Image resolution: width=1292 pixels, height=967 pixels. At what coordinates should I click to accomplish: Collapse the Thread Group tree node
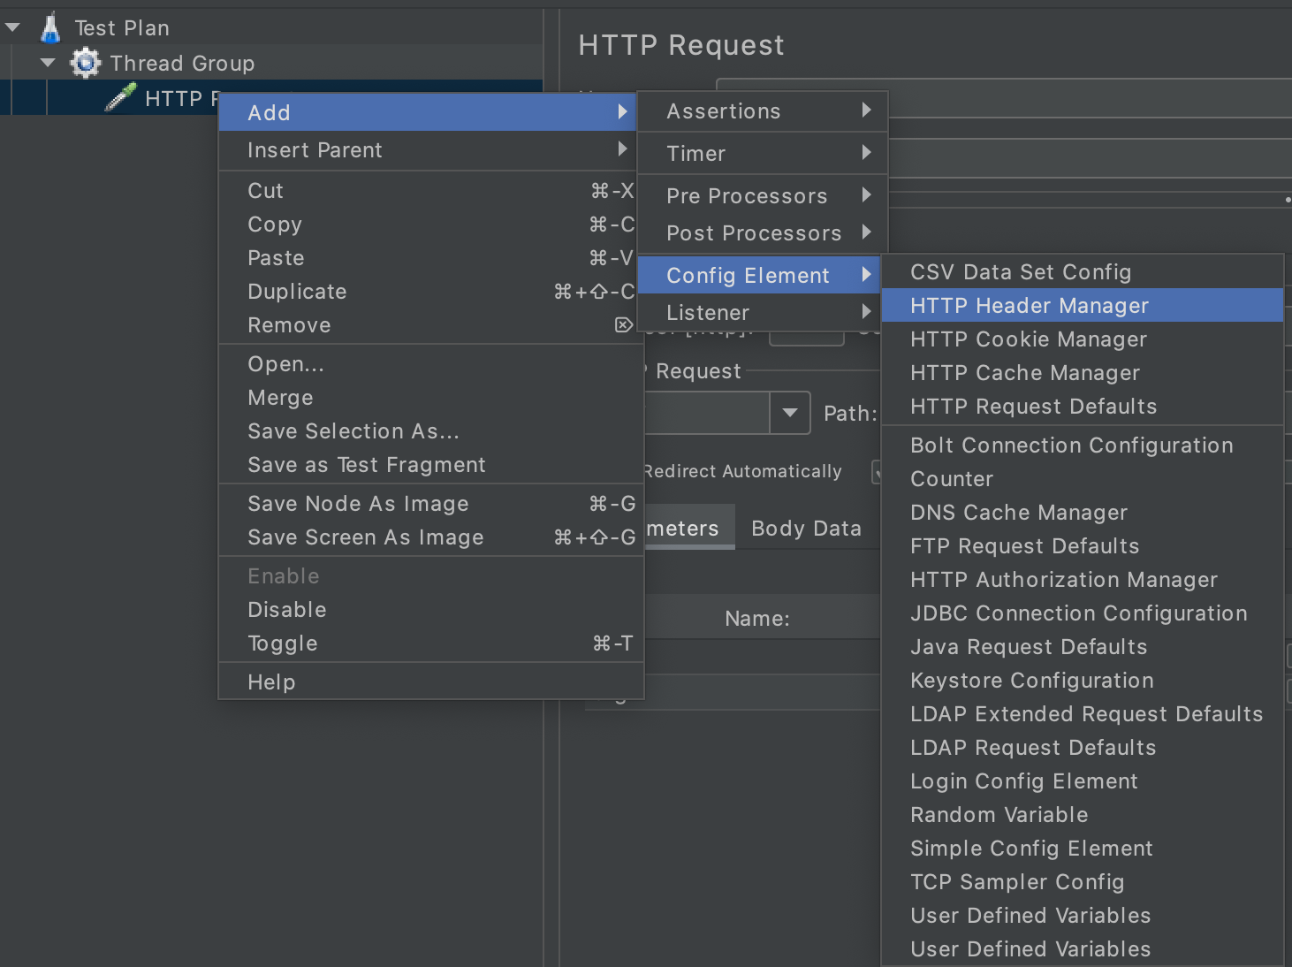[48, 63]
